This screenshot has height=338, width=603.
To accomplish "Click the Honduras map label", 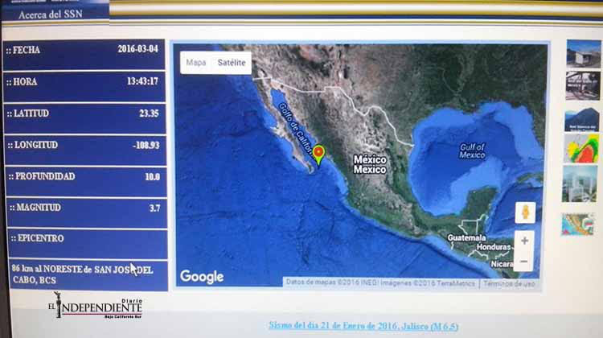I will [x=494, y=247].
